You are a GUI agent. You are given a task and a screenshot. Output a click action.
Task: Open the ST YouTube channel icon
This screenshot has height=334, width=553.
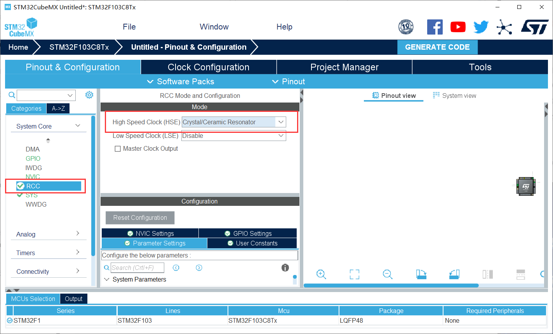pos(458,27)
